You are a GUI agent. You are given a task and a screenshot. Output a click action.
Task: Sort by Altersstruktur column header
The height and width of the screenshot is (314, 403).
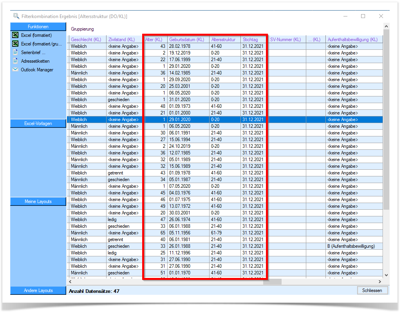tap(225, 39)
